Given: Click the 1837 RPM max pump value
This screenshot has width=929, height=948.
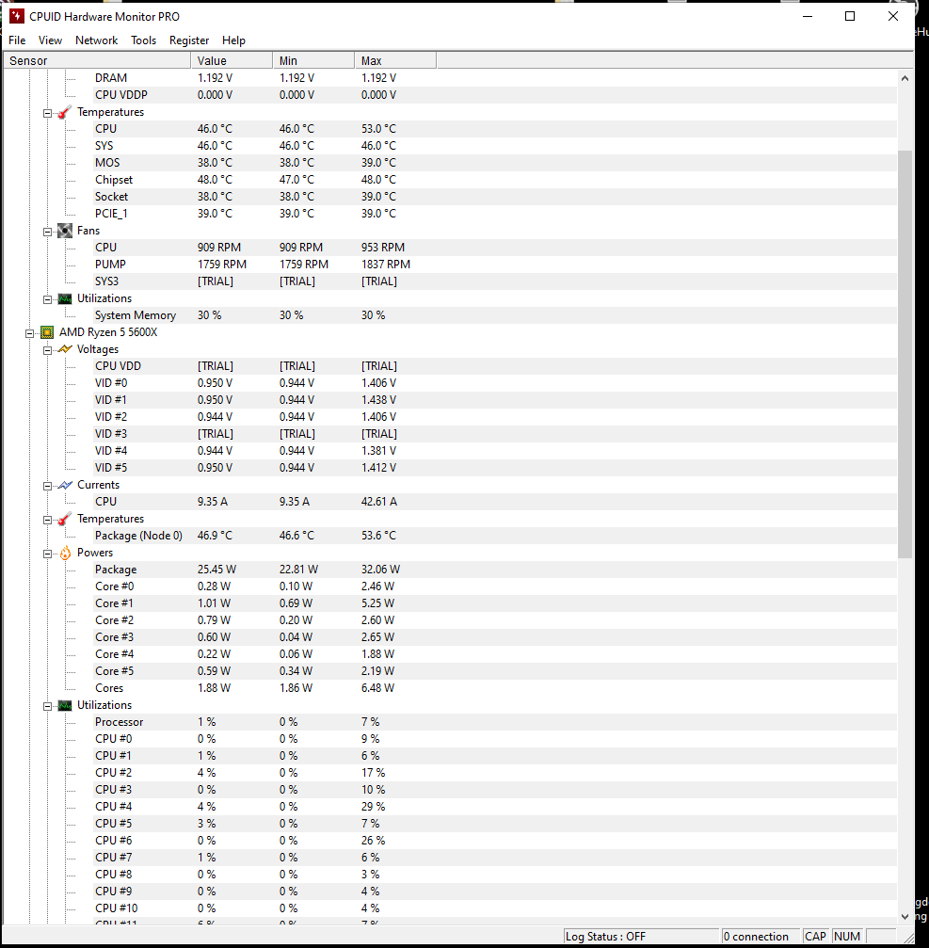Looking at the screenshot, I should tap(386, 265).
